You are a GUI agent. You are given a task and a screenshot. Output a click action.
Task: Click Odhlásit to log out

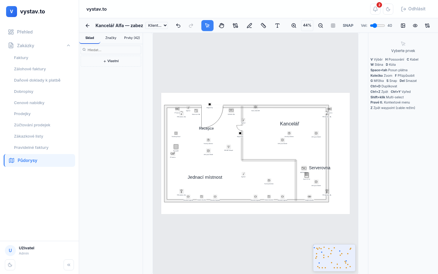coord(413,9)
